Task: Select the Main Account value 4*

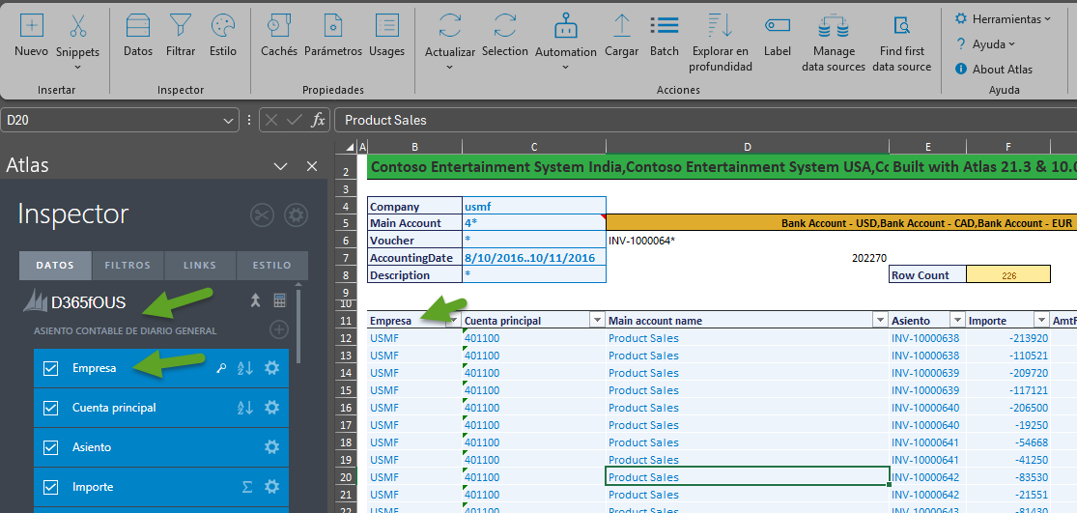Action: pos(534,223)
